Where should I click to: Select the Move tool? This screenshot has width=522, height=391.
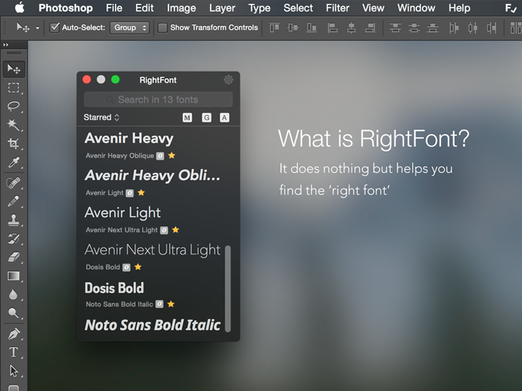[13, 69]
